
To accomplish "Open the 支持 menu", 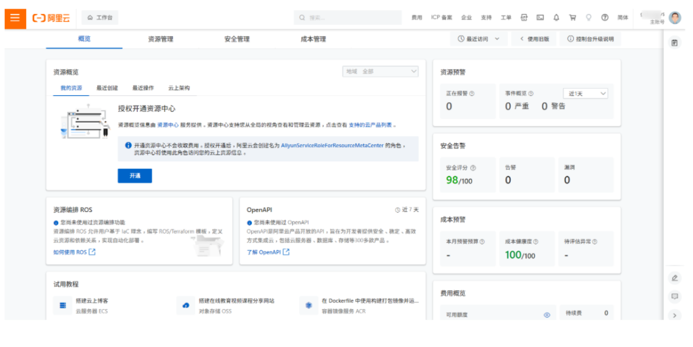I will (x=486, y=18).
